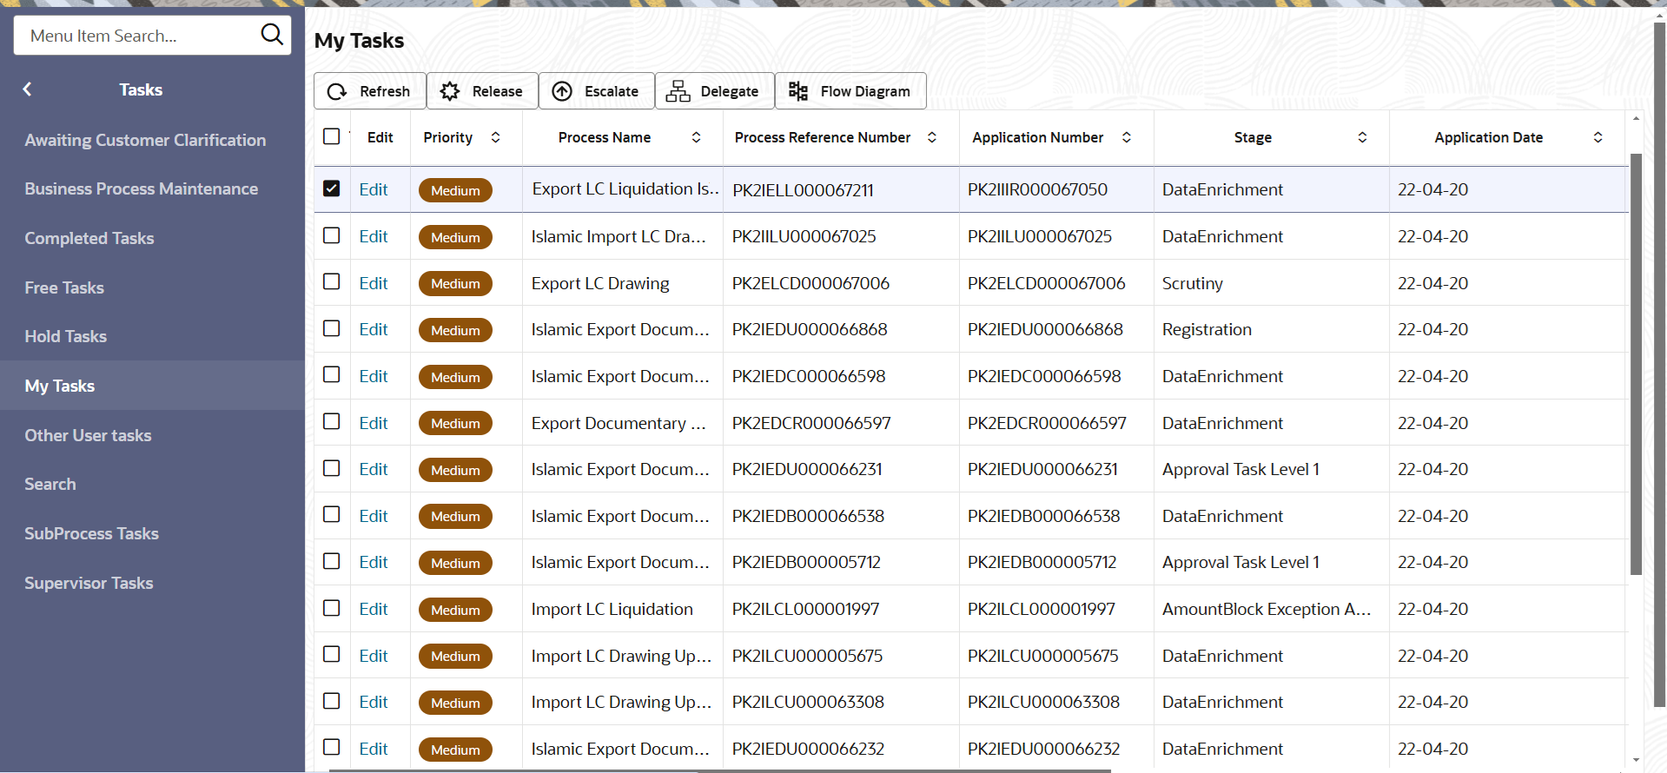Sort by Process Reference Number arrows
The width and height of the screenshot is (1667, 773).
tap(932, 137)
